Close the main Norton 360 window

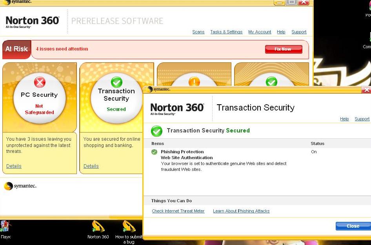(x=304, y=2)
